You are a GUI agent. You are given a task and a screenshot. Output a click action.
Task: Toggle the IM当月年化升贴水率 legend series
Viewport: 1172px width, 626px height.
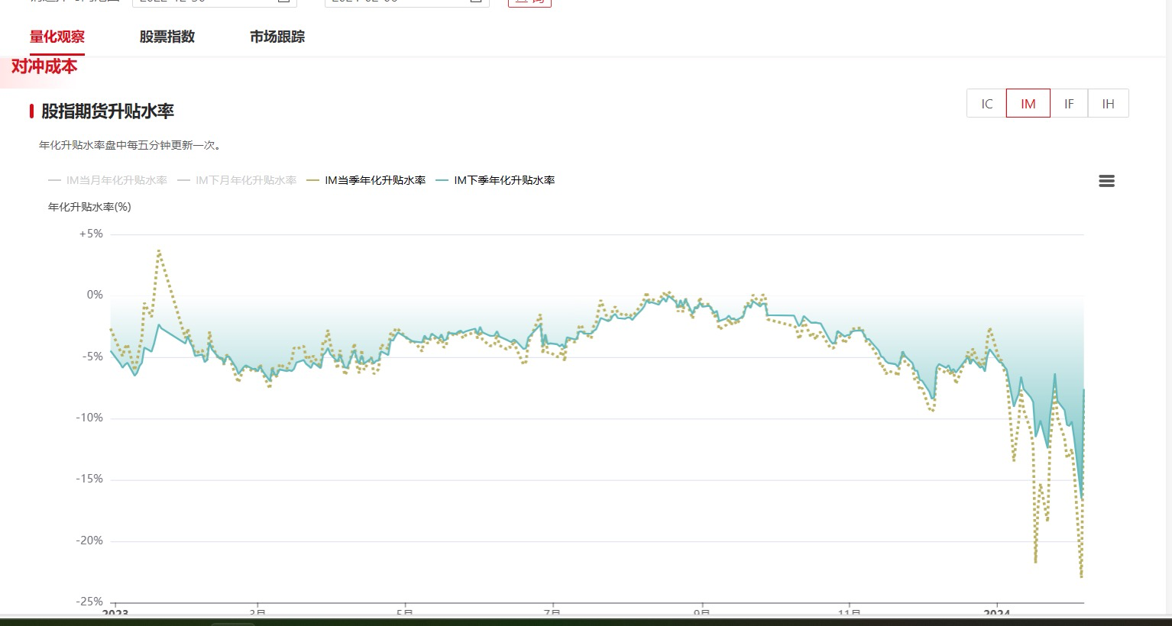108,180
